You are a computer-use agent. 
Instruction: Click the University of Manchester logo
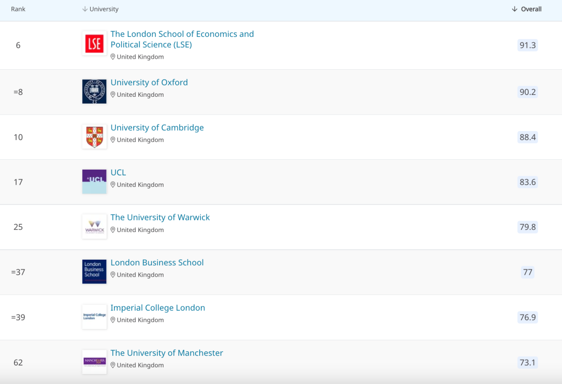coord(94,362)
